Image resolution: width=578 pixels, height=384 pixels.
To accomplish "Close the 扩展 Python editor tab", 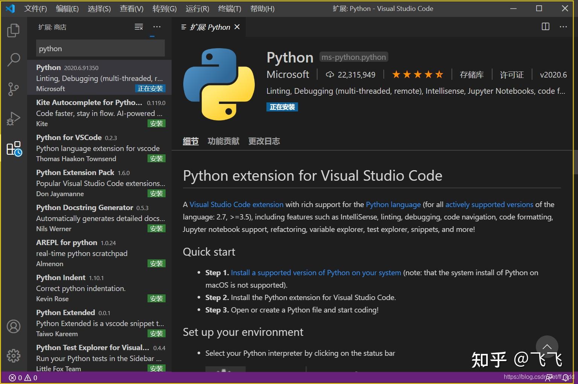I will click(237, 27).
